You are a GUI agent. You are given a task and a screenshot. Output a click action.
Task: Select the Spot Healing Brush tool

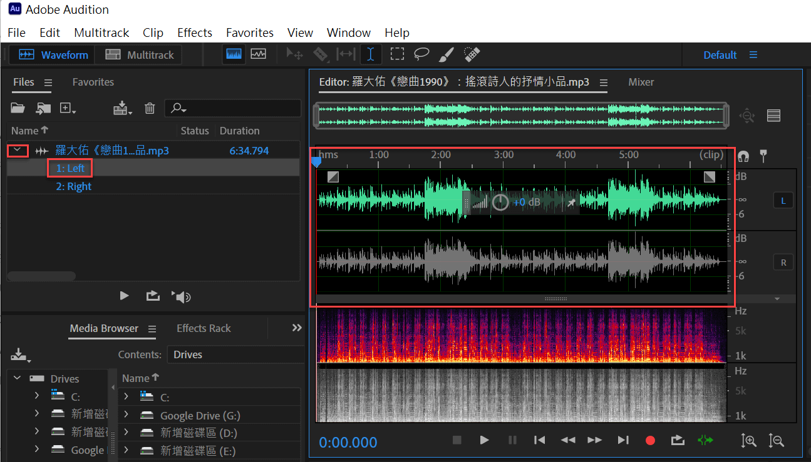point(472,54)
